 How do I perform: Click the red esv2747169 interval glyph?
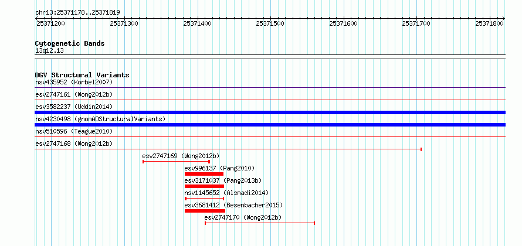tap(176, 162)
